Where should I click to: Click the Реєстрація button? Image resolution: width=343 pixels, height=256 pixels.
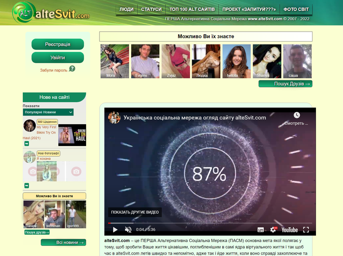[57, 45]
